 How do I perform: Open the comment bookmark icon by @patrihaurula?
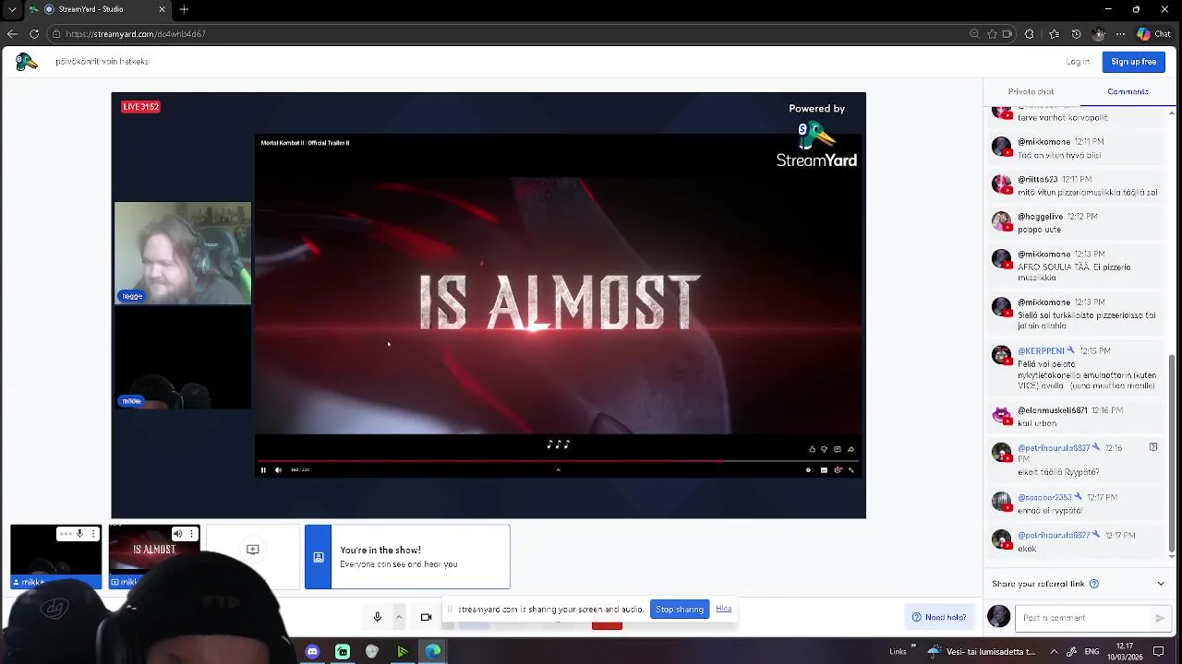point(1153,447)
